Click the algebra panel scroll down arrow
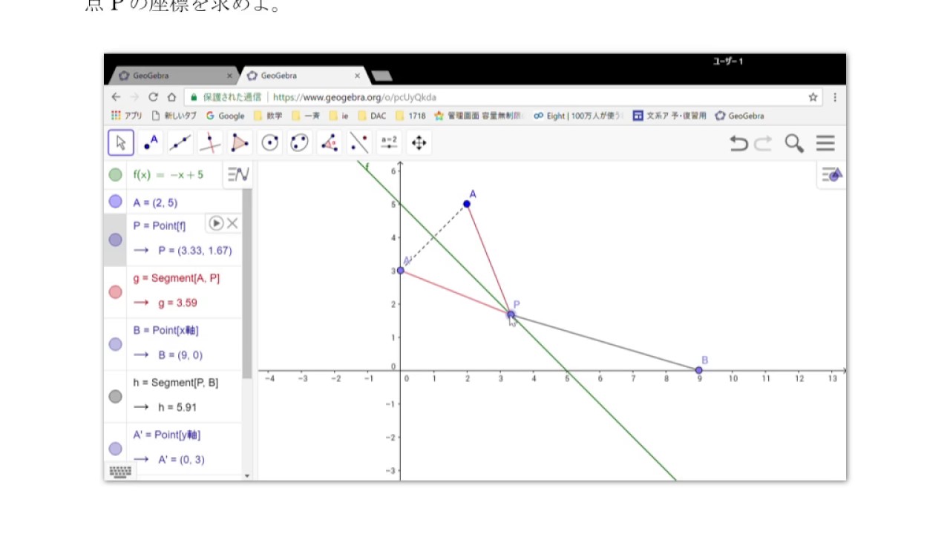Image resolution: width=950 pixels, height=534 pixels. click(247, 475)
